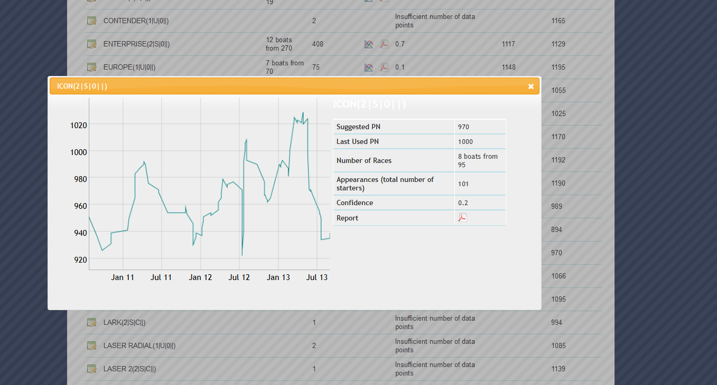This screenshot has height=385, width=717.
Task: Click edit icon for EUROPE row
Action: pos(92,67)
